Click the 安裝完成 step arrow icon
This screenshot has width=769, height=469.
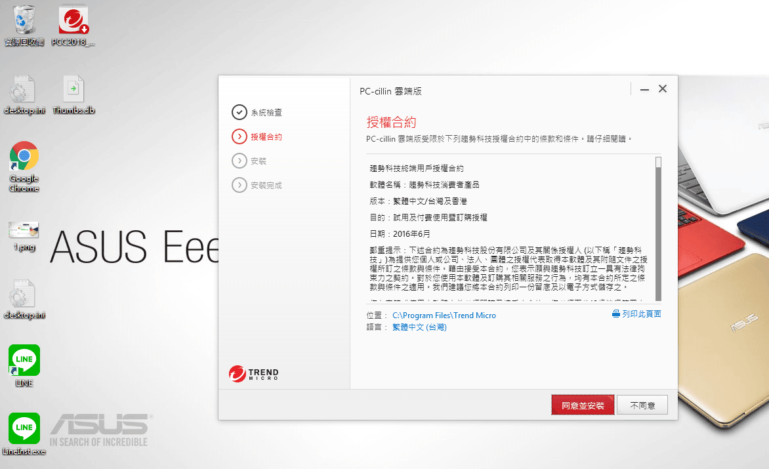pos(239,185)
